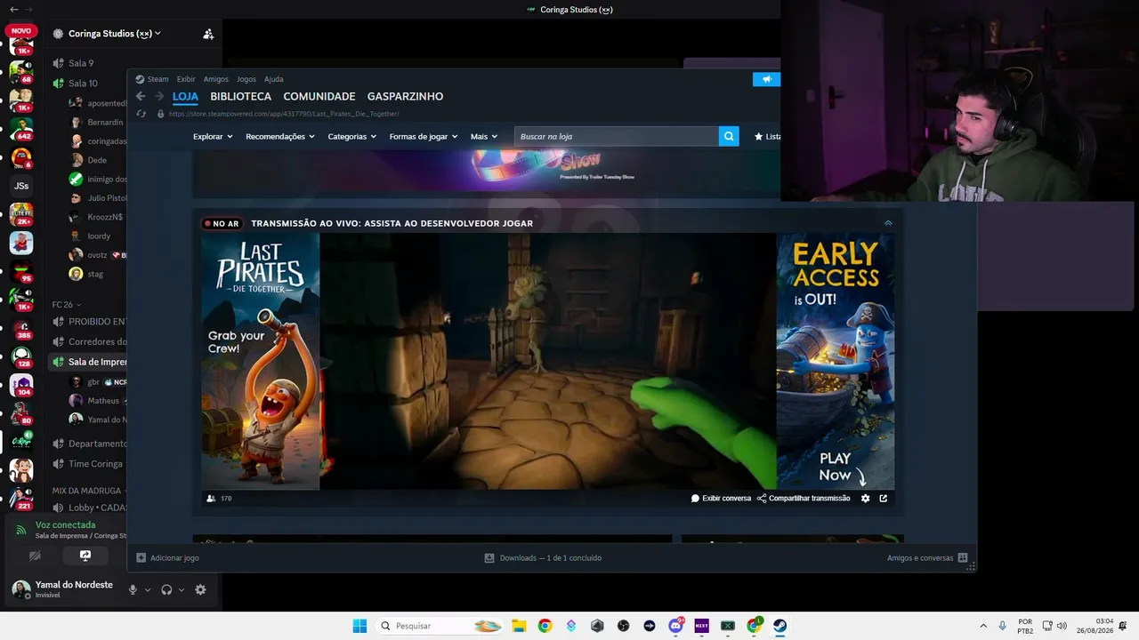
Task: Open the Amigos menu in Steam
Action: 216,79
